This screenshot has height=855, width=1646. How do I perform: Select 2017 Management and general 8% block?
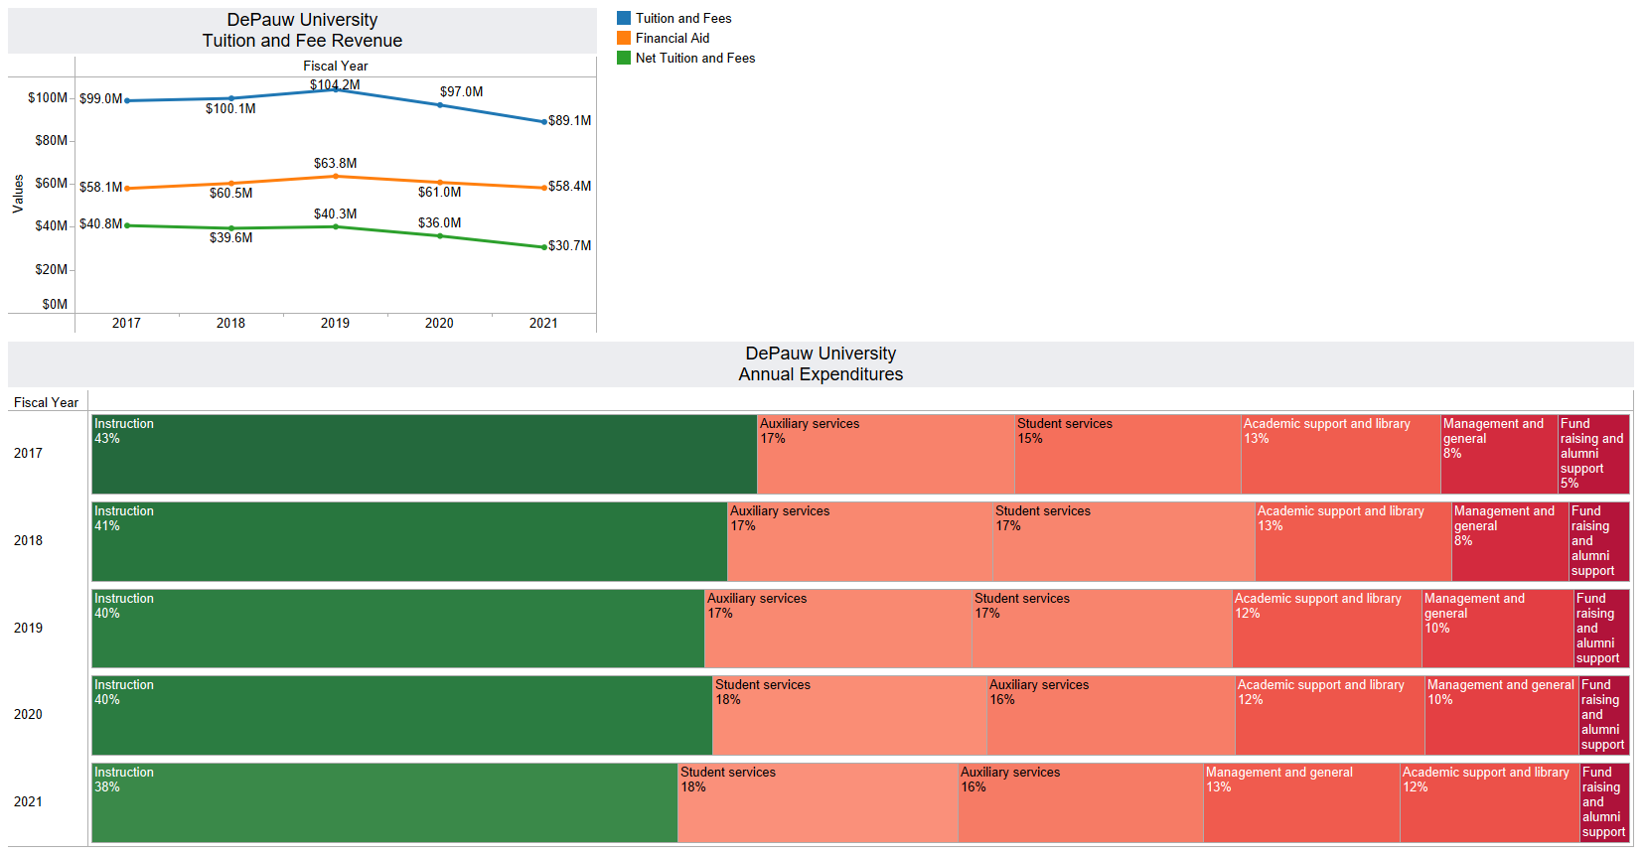[1499, 454]
